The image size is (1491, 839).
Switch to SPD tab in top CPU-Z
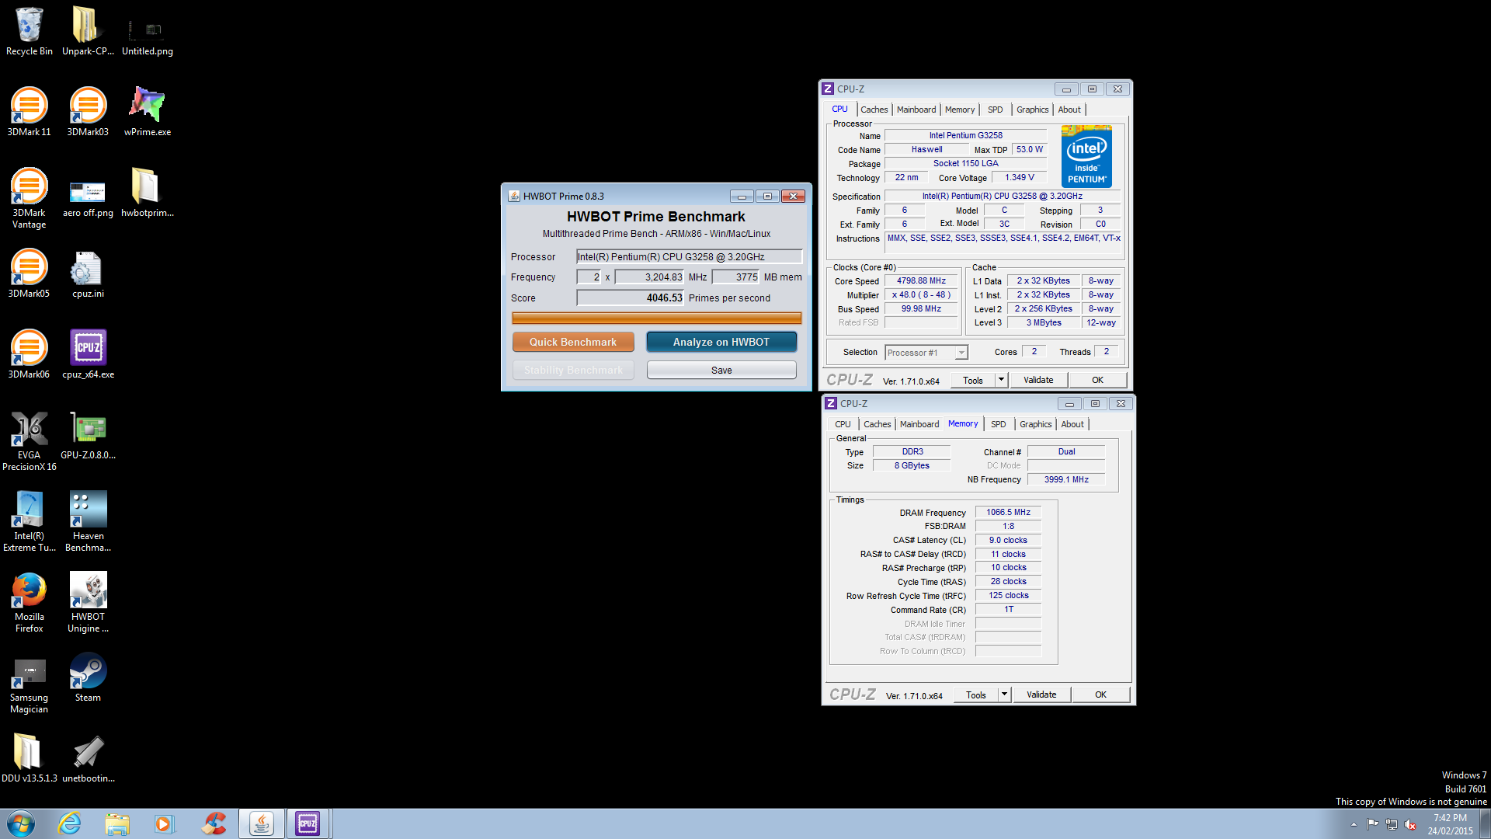pyautogui.click(x=996, y=110)
